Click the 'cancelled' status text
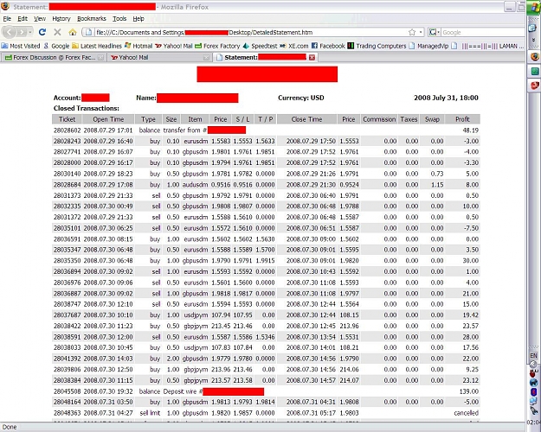The image size is (541, 432). (x=467, y=413)
